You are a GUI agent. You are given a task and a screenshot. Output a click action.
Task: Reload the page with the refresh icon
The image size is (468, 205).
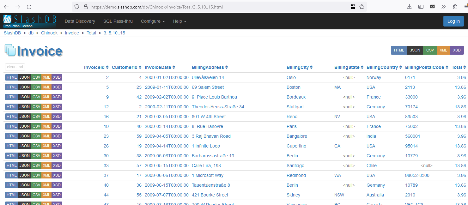click(29, 7)
